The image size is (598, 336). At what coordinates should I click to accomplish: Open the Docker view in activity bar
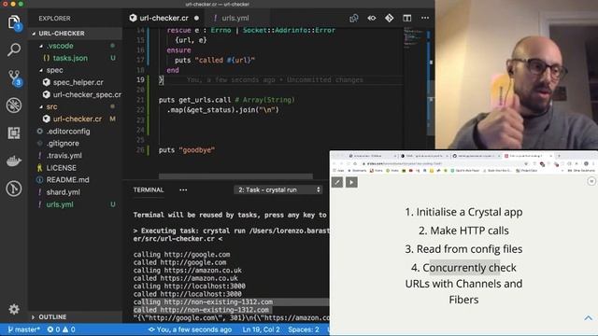pos(14,161)
